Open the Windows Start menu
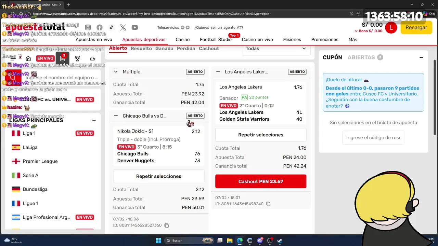438x246 pixels. (x=158, y=241)
